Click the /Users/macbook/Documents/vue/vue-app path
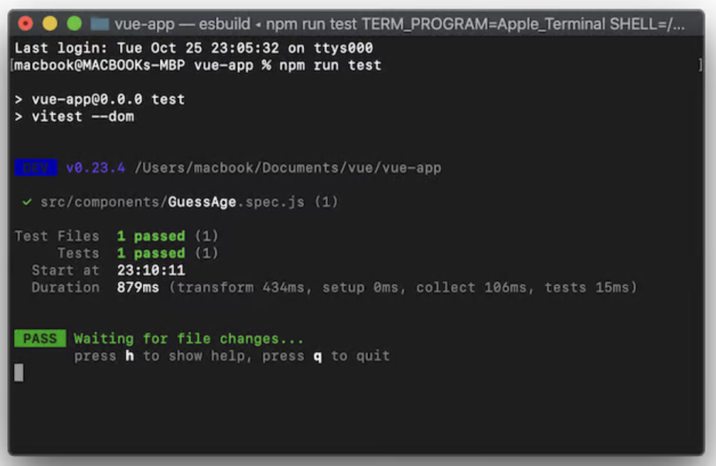The width and height of the screenshot is (716, 466). pyautogui.click(x=288, y=168)
